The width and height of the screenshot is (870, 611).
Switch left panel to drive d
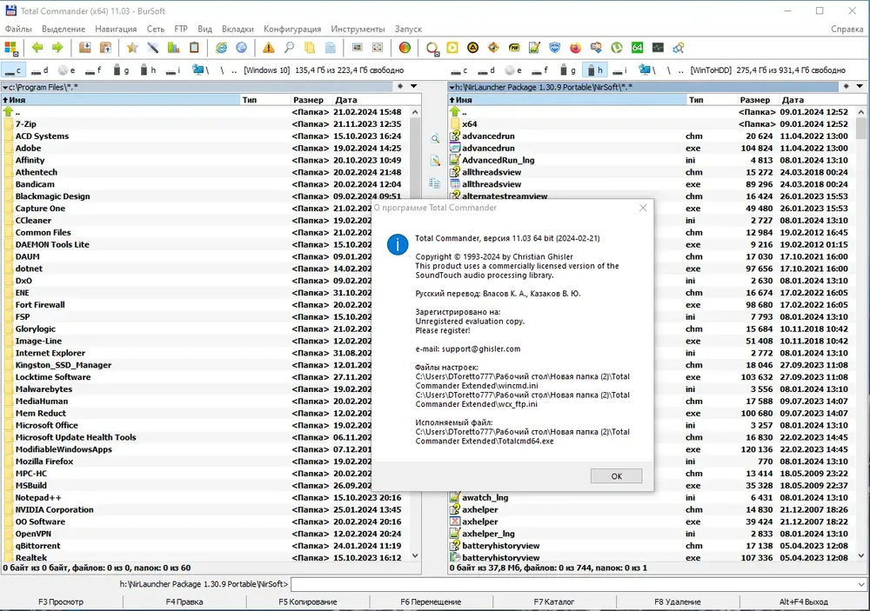tap(40, 70)
